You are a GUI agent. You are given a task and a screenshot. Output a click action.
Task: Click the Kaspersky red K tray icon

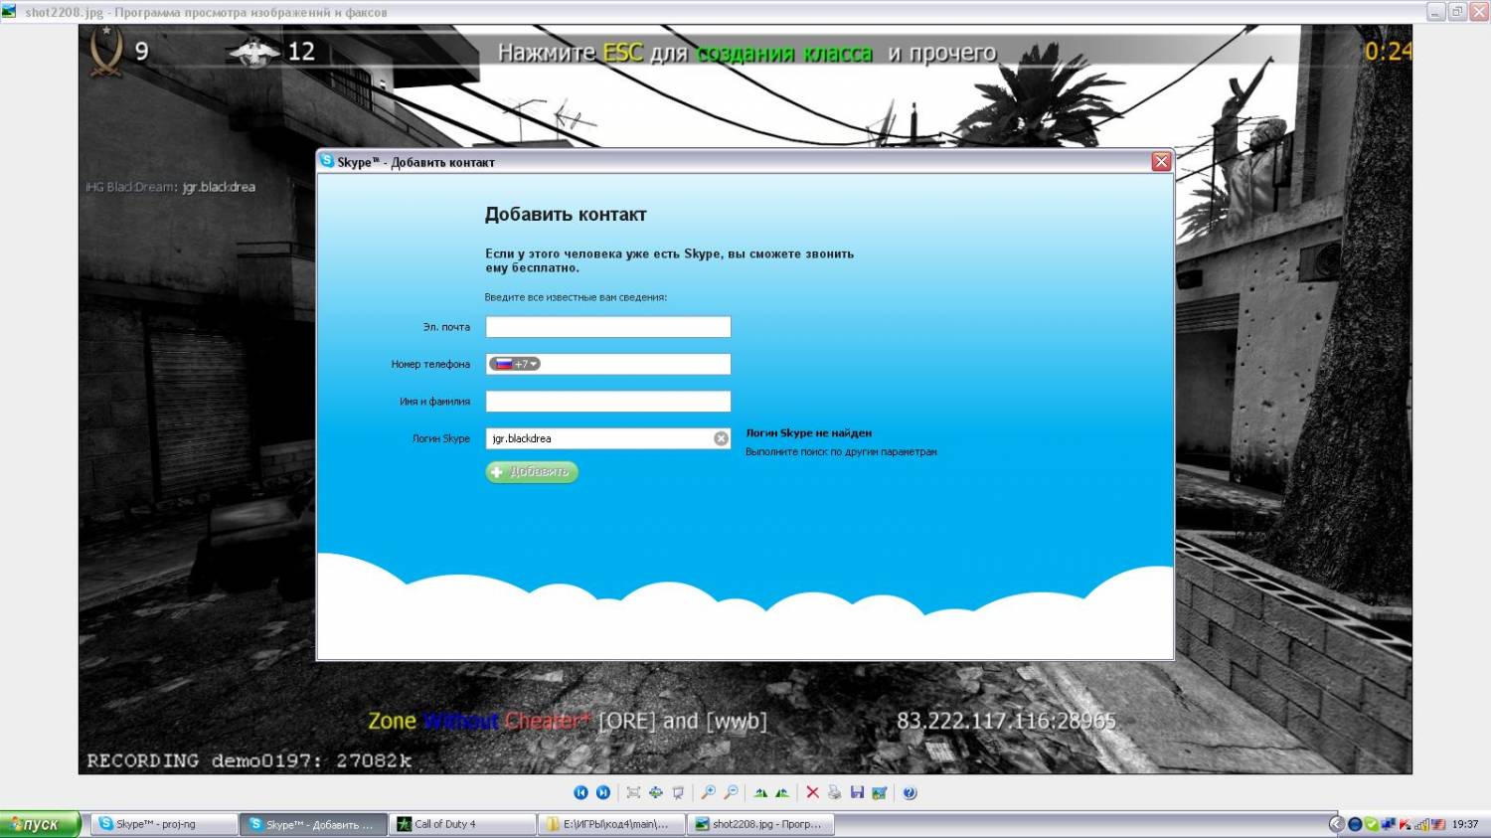coord(1406,824)
